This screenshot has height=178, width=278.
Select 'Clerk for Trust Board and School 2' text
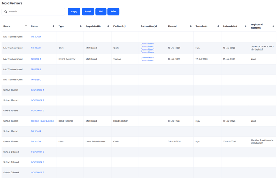pos(262,142)
